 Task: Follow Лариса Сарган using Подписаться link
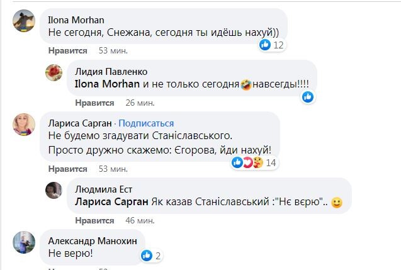click(x=147, y=123)
